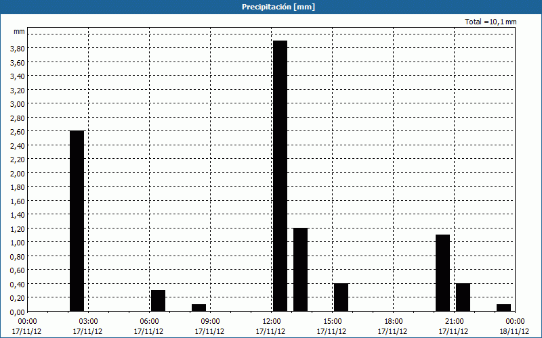Click the Precipitación [mm] title
Viewport: 542px width, 338px height.
tap(278, 7)
